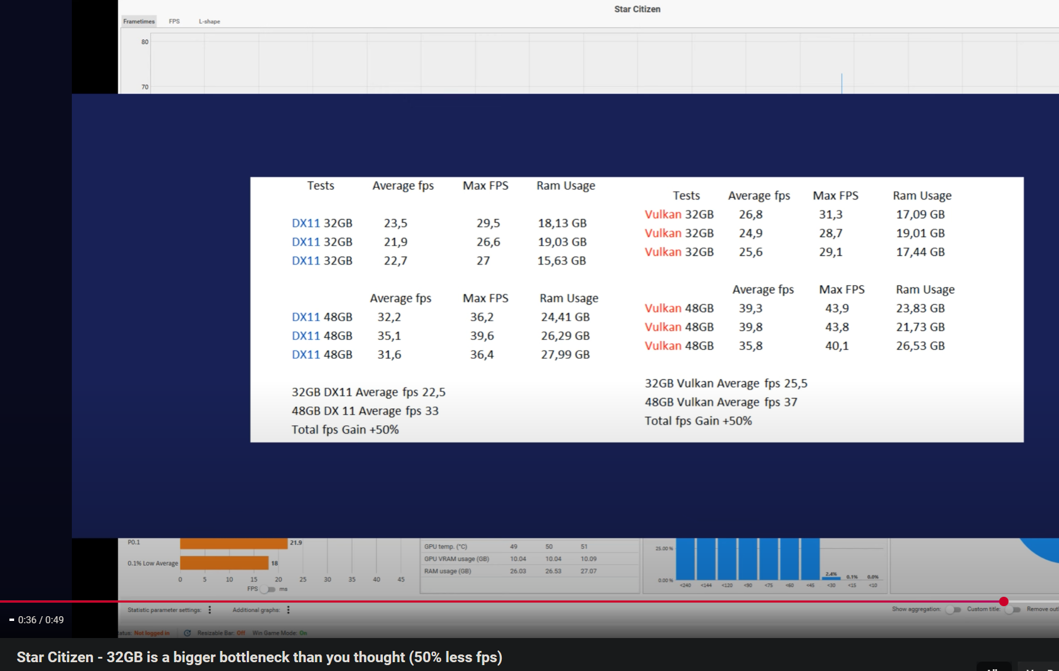The height and width of the screenshot is (671, 1059).
Task: Click the line "32GB DX11 Average fps 22,5"
Action: tap(369, 392)
